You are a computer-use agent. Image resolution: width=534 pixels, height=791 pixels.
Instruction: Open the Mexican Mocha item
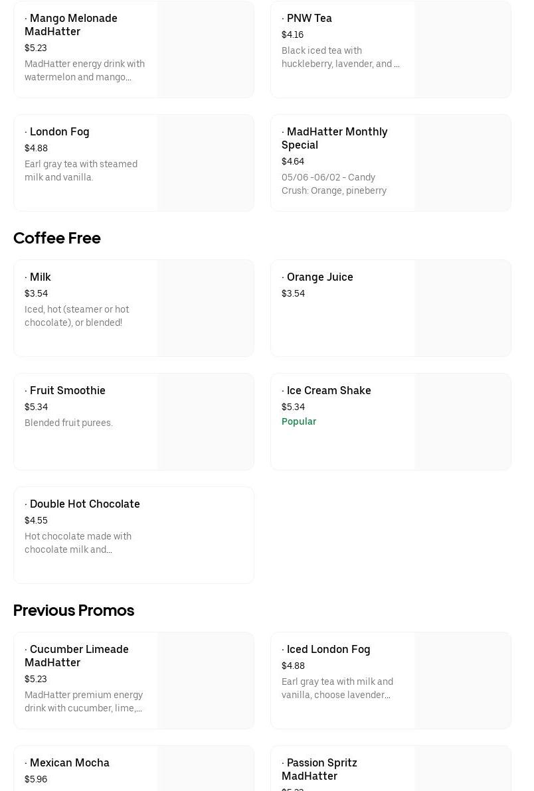tap(69, 762)
